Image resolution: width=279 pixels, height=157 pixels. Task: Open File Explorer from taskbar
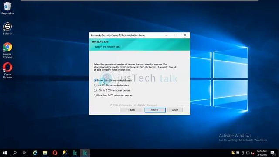(x=45, y=153)
